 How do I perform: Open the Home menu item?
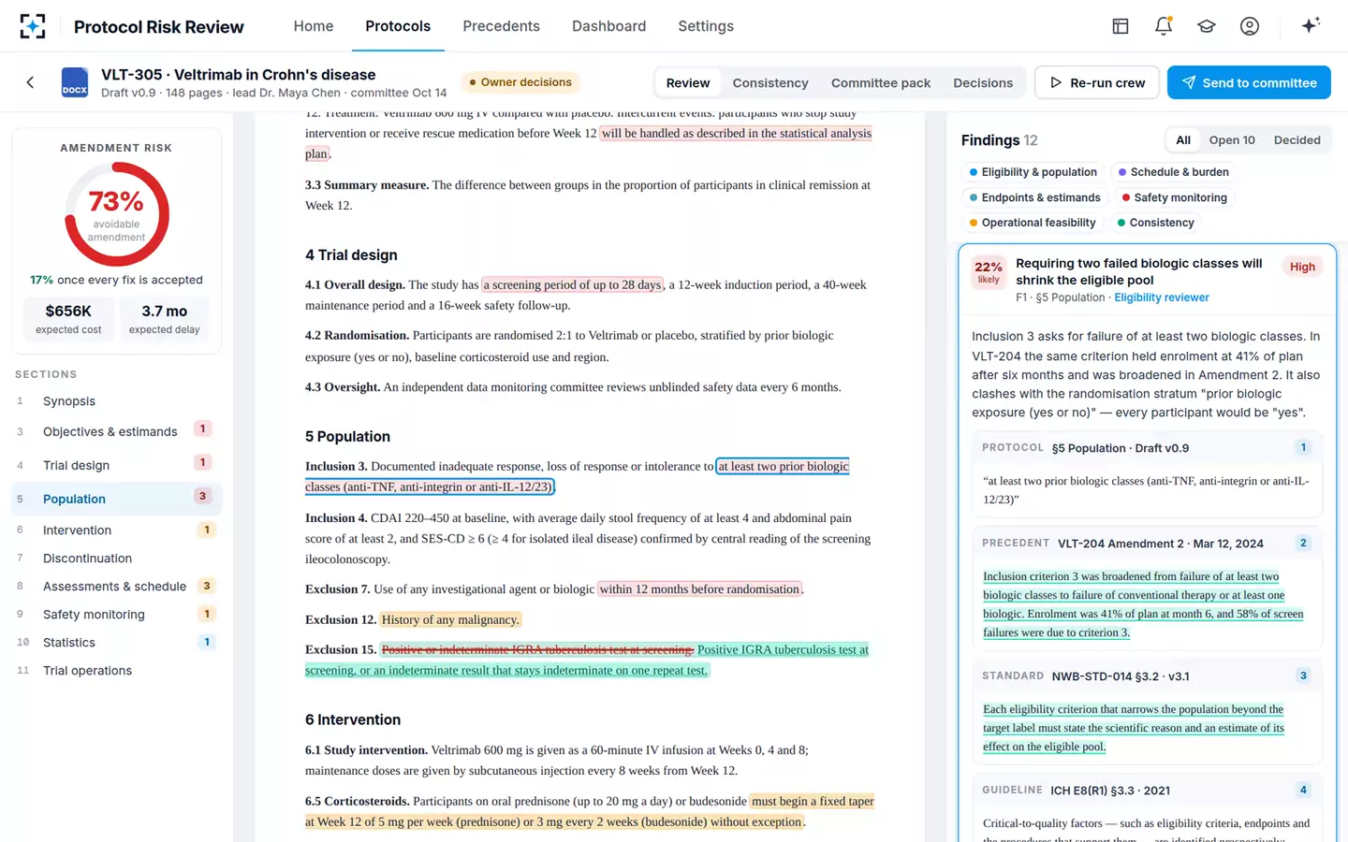(314, 26)
